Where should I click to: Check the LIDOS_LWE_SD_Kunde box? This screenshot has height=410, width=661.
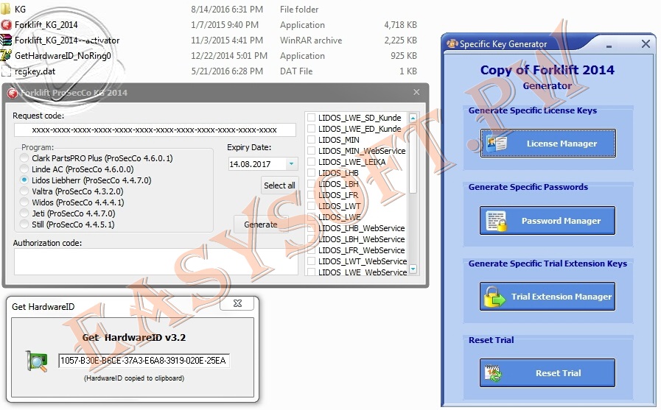311,118
